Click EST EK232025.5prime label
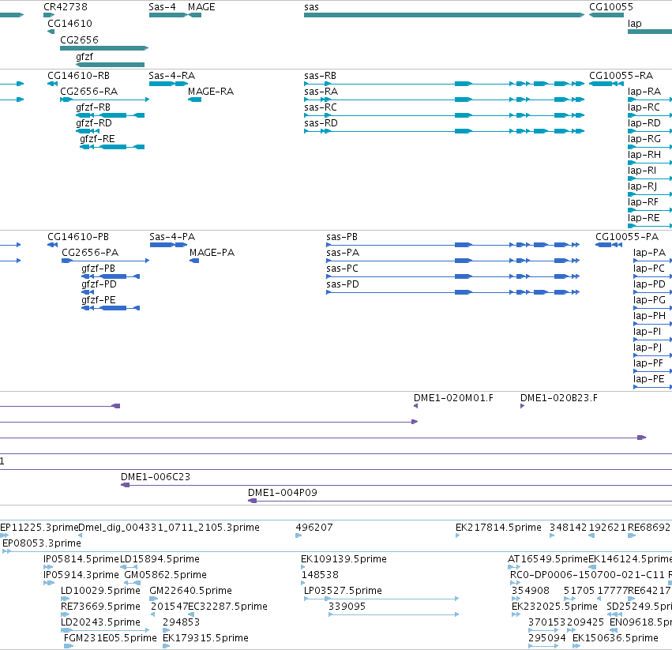672x650 pixels. click(554, 607)
